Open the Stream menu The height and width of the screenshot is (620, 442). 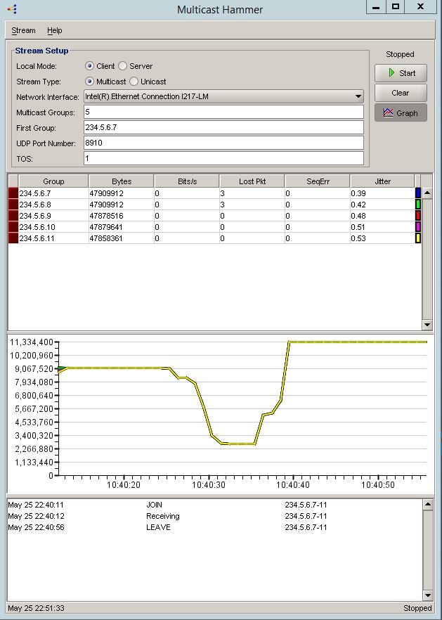click(23, 31)
